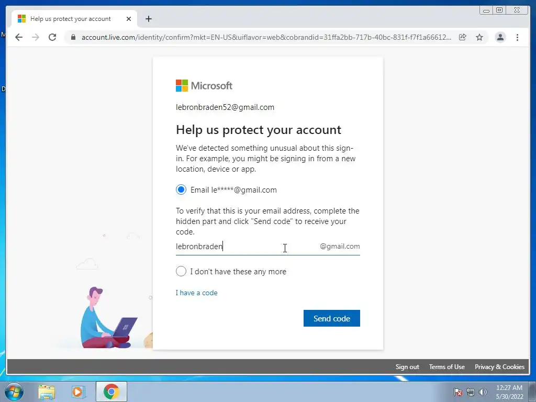This screenshot has height=402, width=536.
Task: Go back using the browser back arrow
Action: (x=19, y=37)
